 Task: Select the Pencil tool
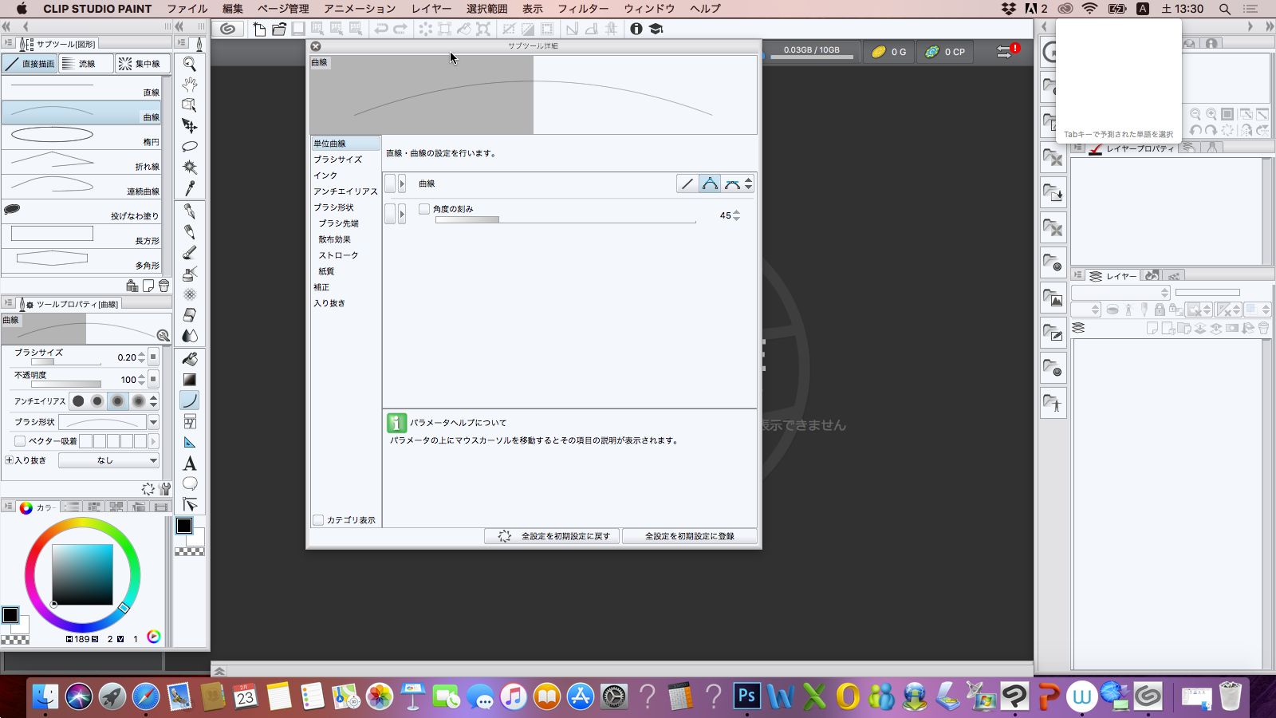pyautogui.click(x=190, y=232)
